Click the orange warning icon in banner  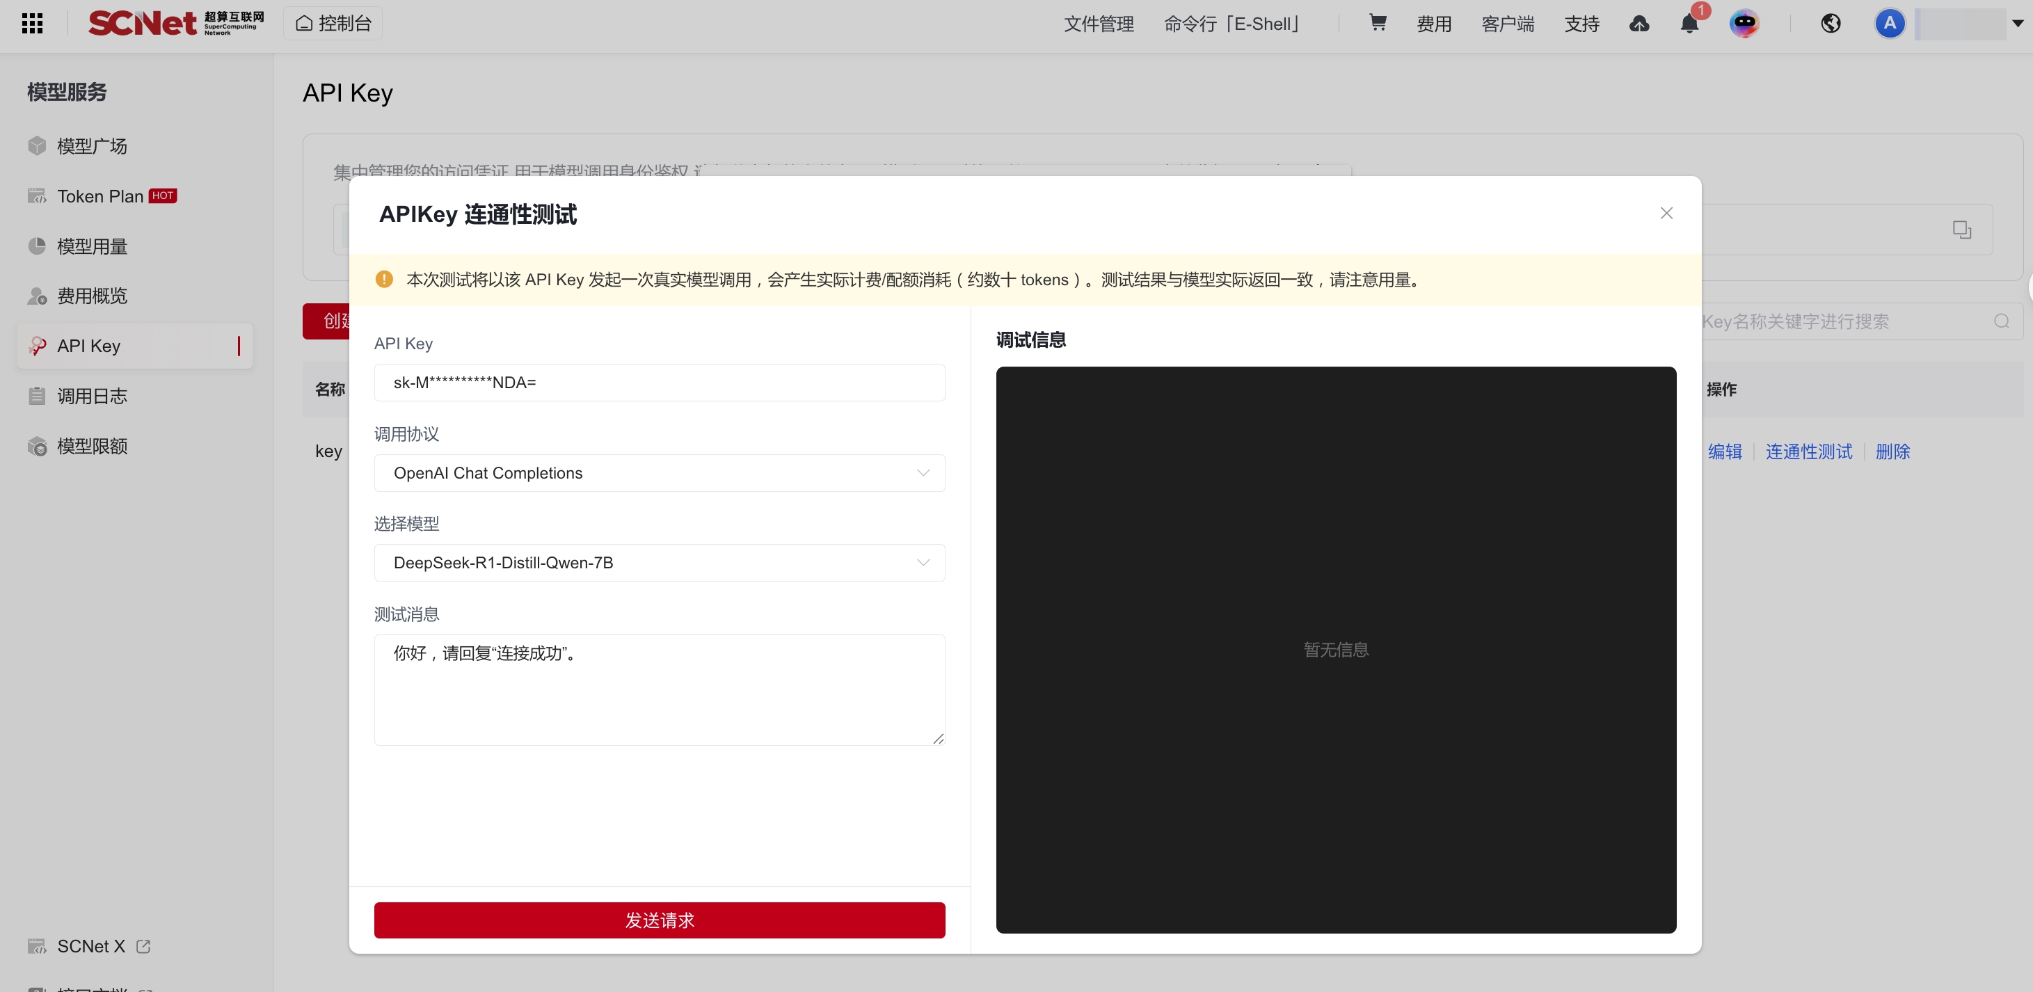384,280
